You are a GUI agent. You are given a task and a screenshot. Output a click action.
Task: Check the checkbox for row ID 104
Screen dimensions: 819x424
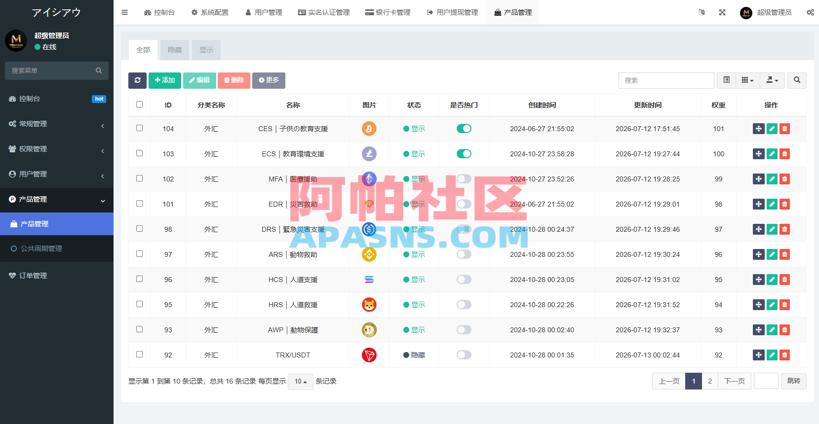140,128
